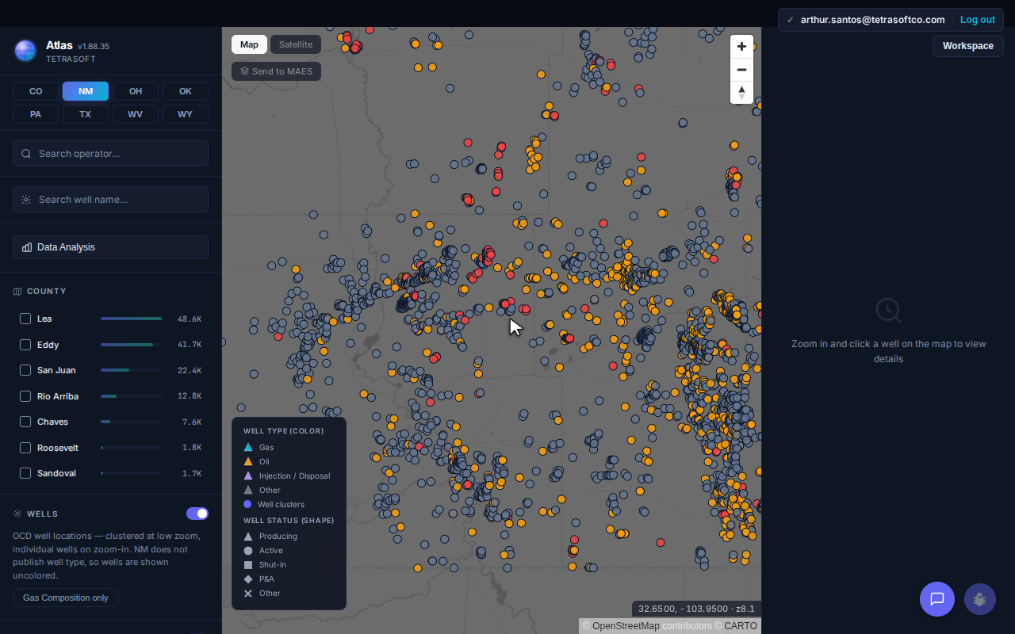Click the layers icon on Send to MAES
Viewport: 1015px width, 634px height.
coord(245,71)
